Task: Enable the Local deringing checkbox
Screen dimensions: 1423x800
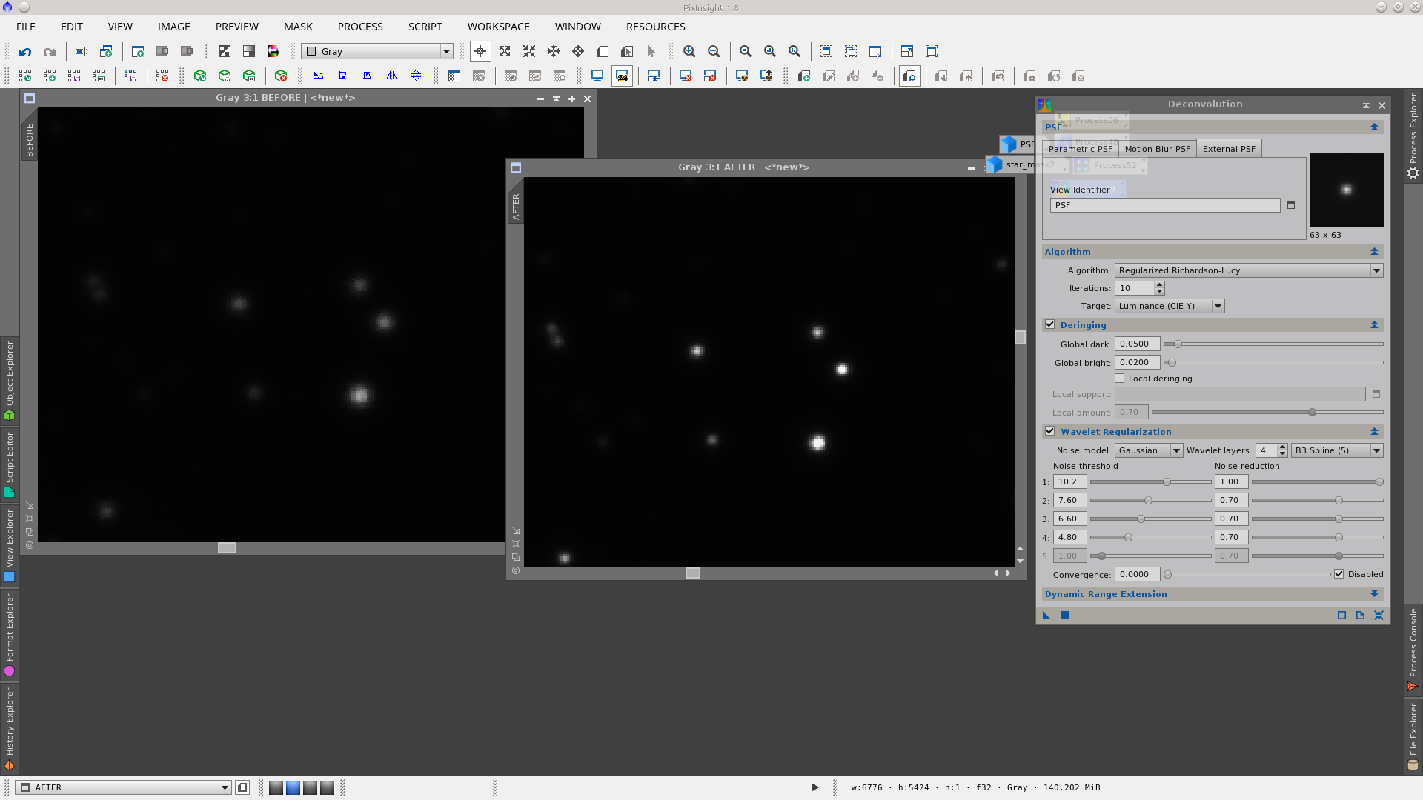Action: point(1120,379)
